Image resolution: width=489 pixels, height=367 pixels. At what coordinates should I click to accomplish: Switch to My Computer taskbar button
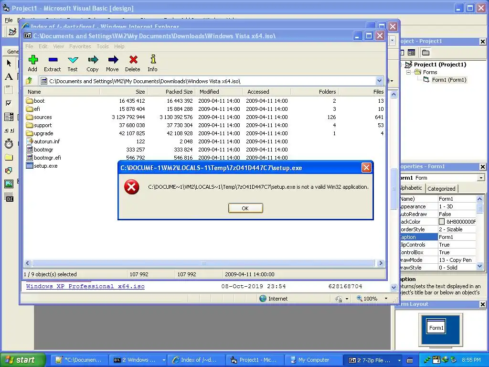coord(313,360)
